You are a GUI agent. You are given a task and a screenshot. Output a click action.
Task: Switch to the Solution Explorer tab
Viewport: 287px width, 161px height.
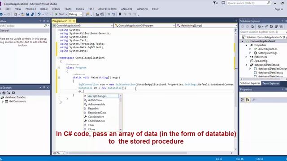(x=250, y=83)
